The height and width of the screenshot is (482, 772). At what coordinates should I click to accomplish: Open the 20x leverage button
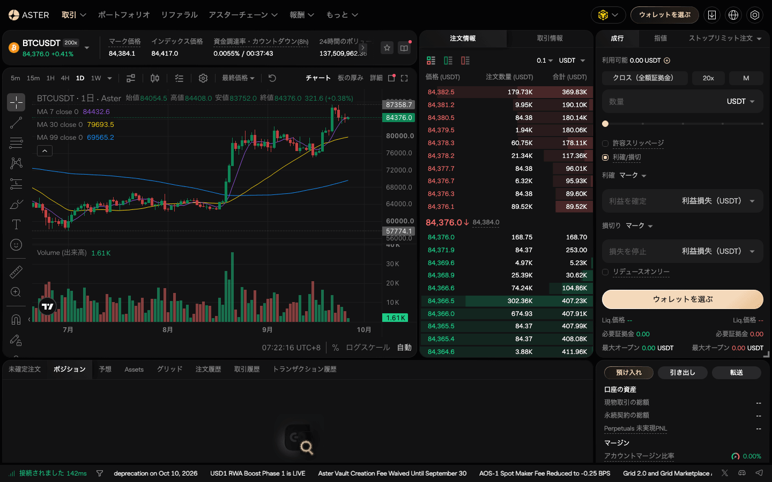708,78
